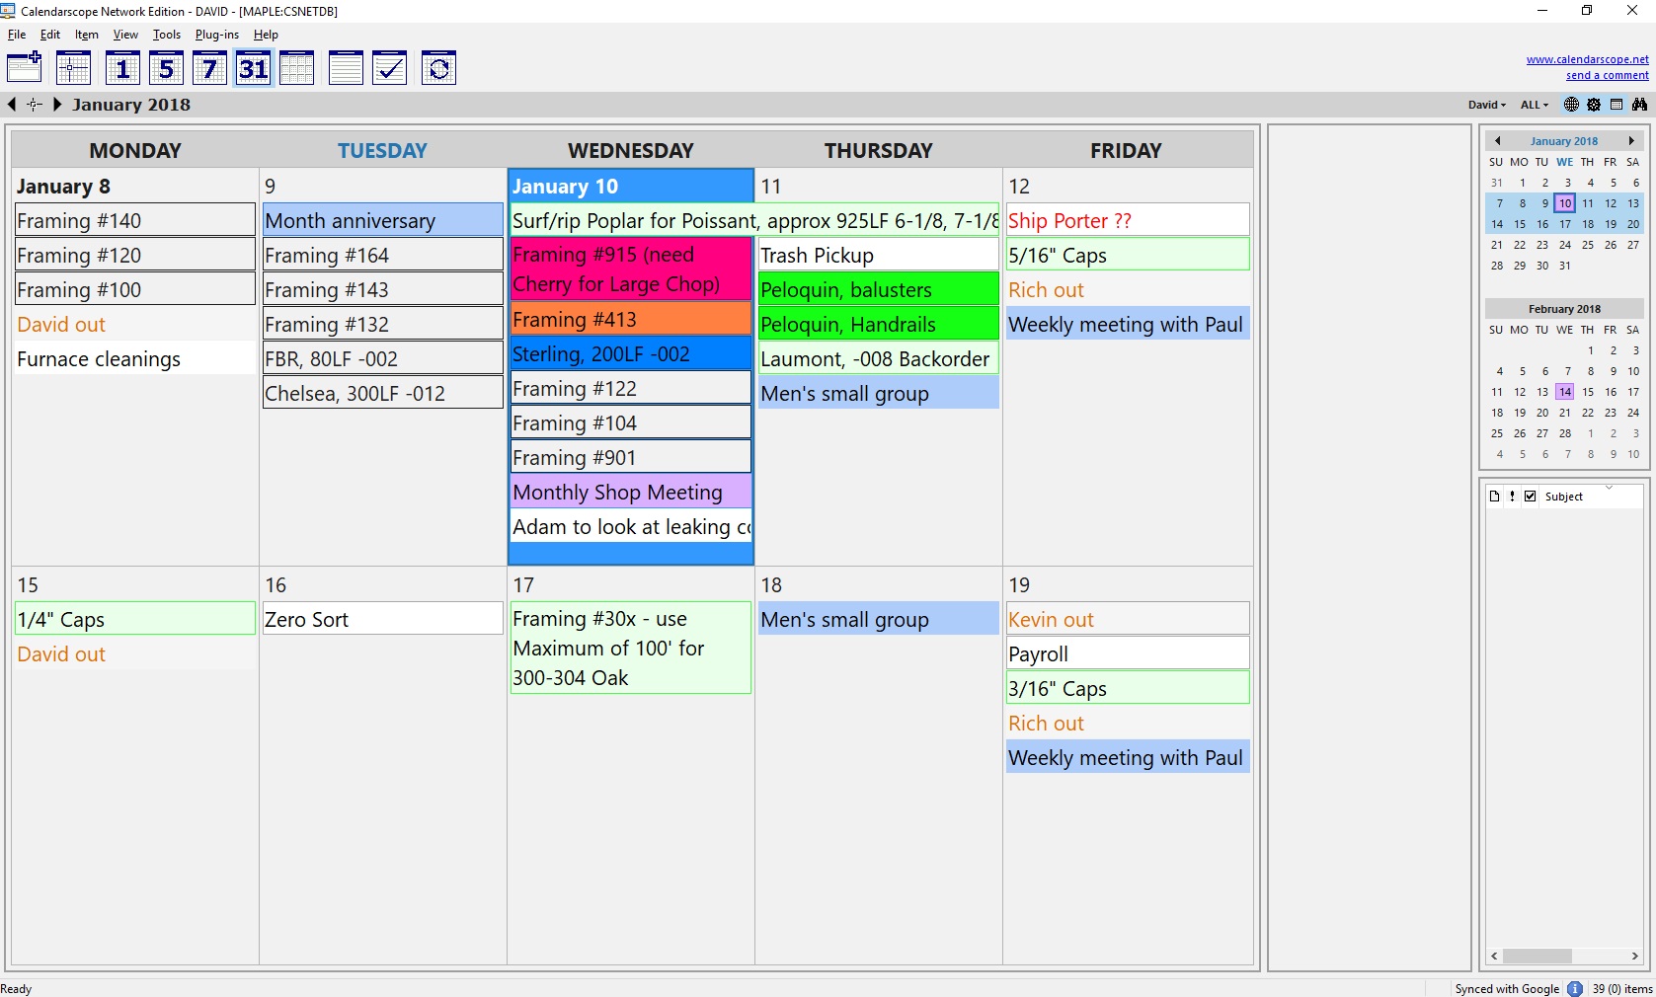1656x997 pixels.
Task: Switch to 1-day view
Action: [122, 67]
